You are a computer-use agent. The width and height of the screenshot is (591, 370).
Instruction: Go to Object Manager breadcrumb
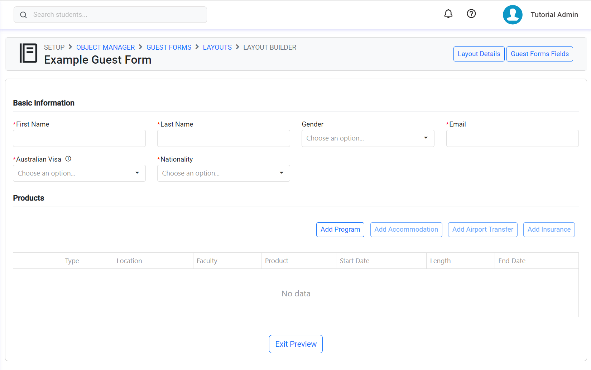105,48
